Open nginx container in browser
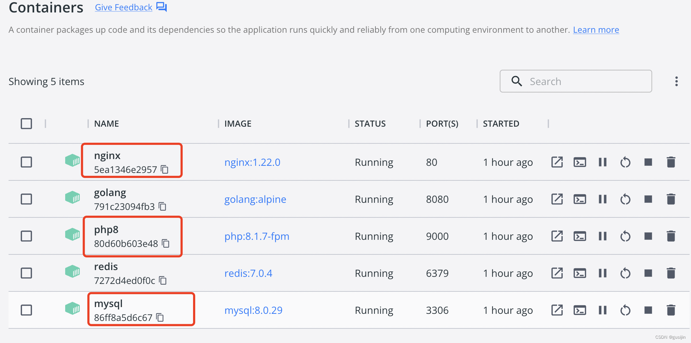The width and height of the screenshot is (691, 343). tap(557, 162)
